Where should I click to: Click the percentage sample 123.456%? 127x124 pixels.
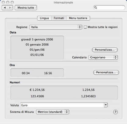coord(37,96)
